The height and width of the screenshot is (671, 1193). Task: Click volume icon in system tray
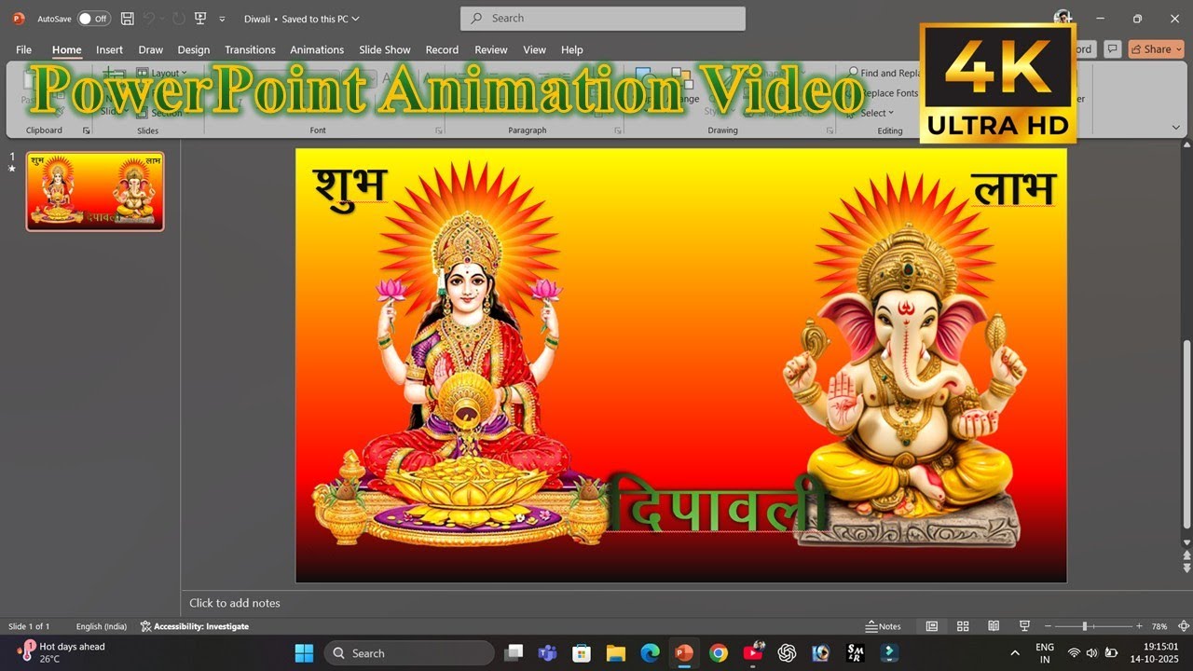[1091, 652]
